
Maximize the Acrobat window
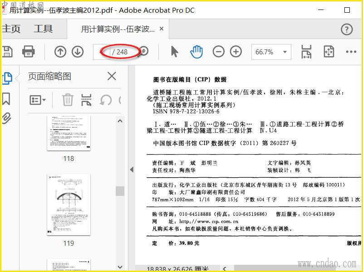coord(347,10)
